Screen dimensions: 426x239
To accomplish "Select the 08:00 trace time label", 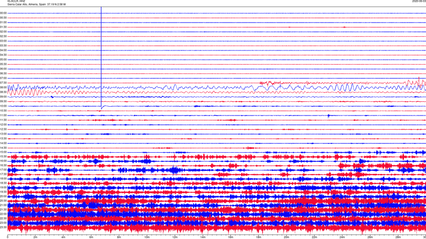I will coord(3,87).
